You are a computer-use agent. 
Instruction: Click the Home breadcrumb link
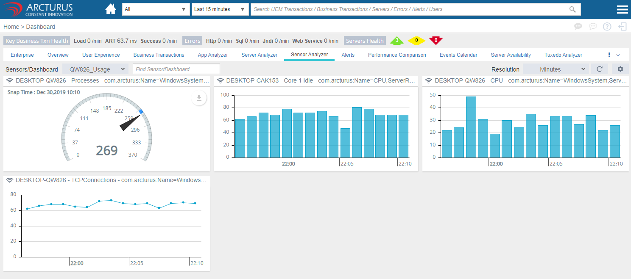click(x=11, y=27)
